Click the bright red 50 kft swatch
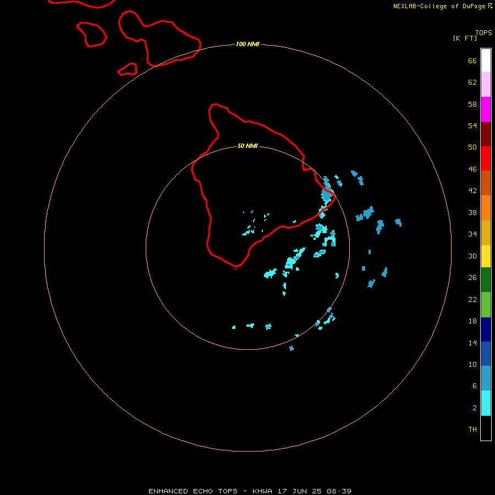Viewport: 495px width, 495px height. click(x=486, y=158)
